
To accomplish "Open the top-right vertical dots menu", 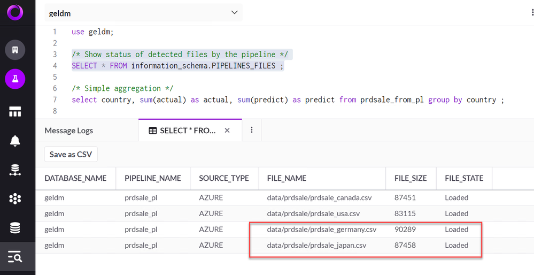I will (529, 13).
